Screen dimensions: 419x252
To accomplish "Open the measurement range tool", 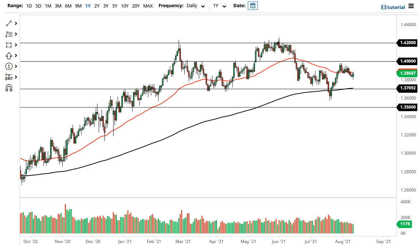I will pos(9,77).
